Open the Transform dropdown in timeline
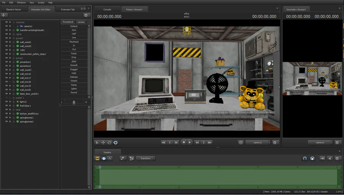Viewport: 344px width, 195px height. 146,158
